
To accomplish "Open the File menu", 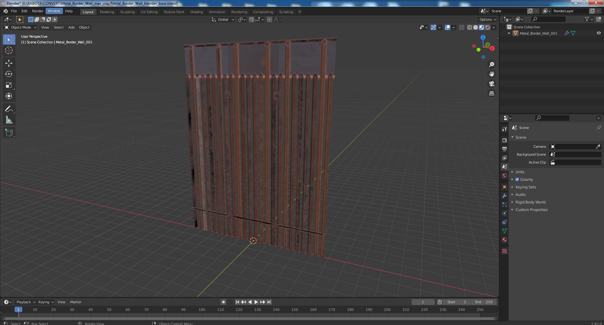I will (14, 11).
